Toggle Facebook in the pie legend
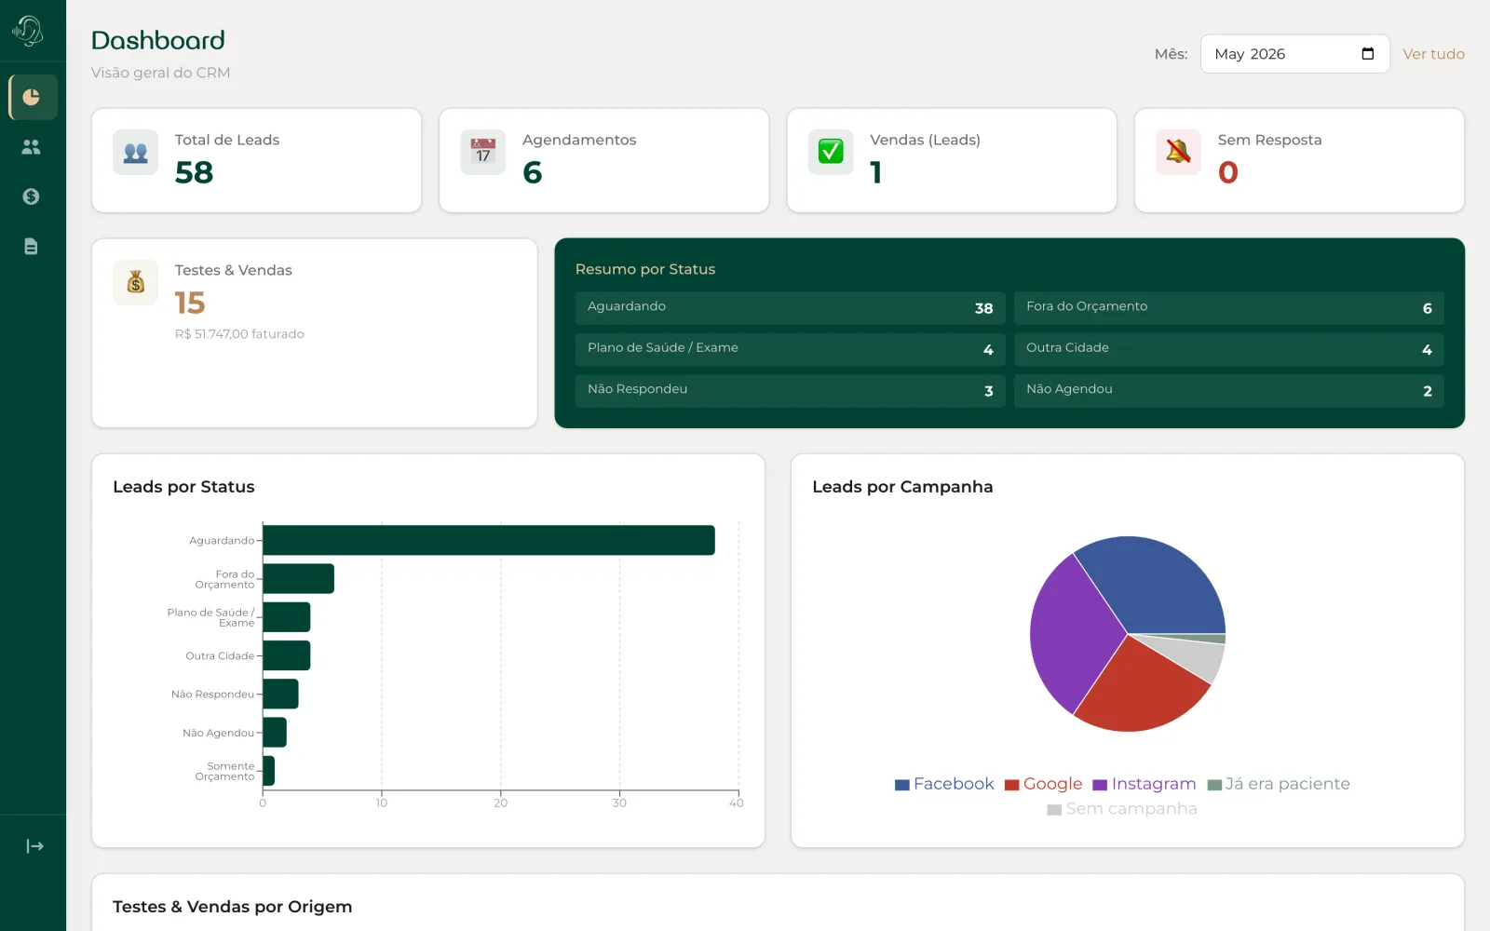The width and height of the screenshot is (1490, 931). tap(944, 784)
